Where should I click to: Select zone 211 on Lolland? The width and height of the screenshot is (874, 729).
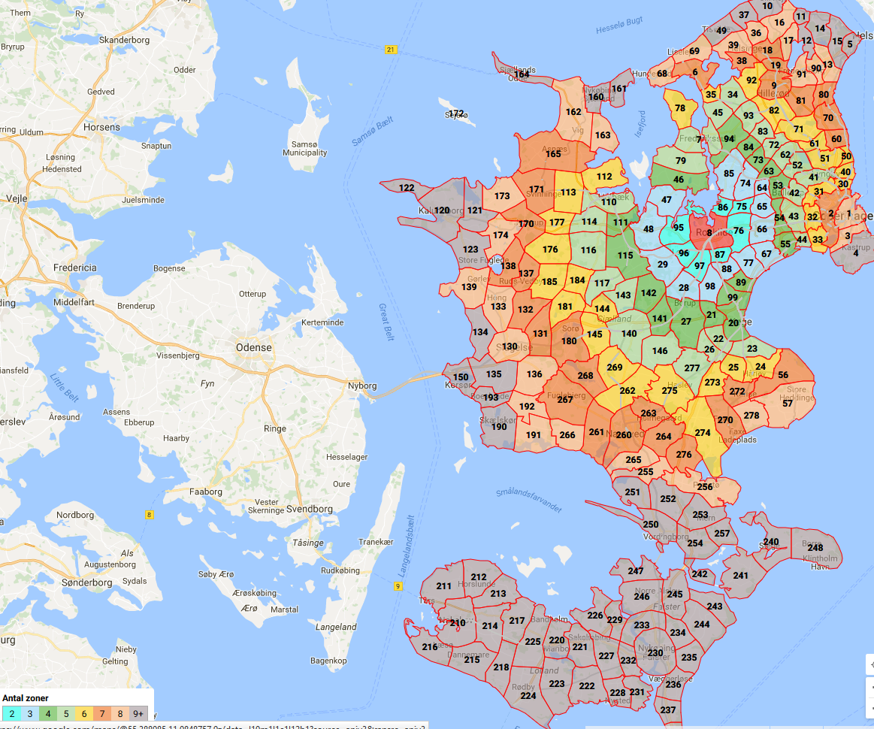point(443,586)
